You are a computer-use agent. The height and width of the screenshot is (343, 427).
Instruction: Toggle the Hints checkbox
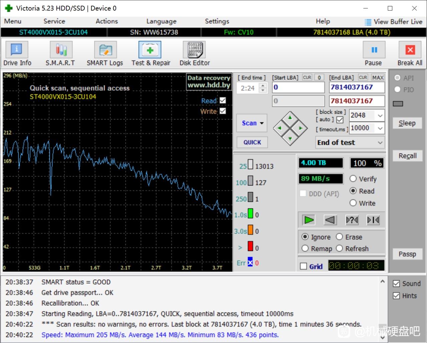(396, 296)
